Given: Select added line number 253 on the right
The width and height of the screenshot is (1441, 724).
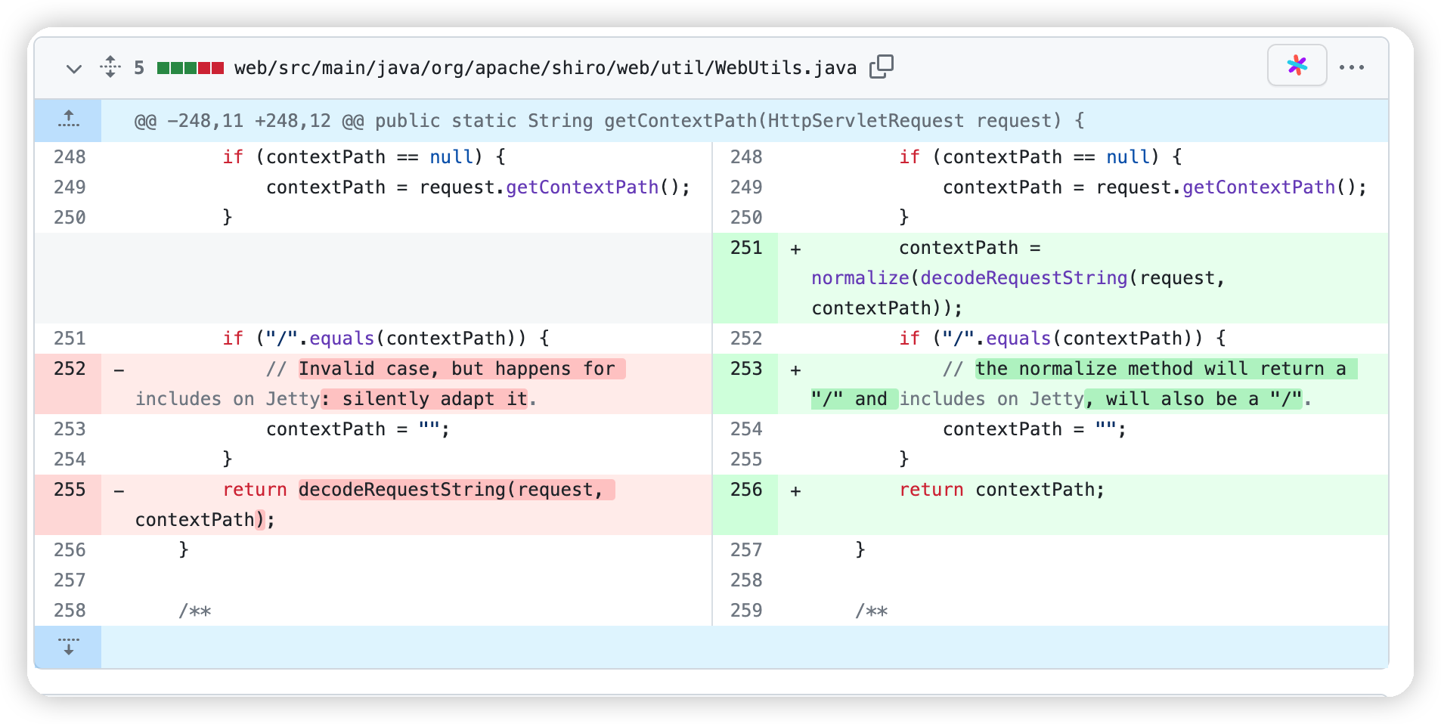Looking at the screenshot, I should 745,369.
